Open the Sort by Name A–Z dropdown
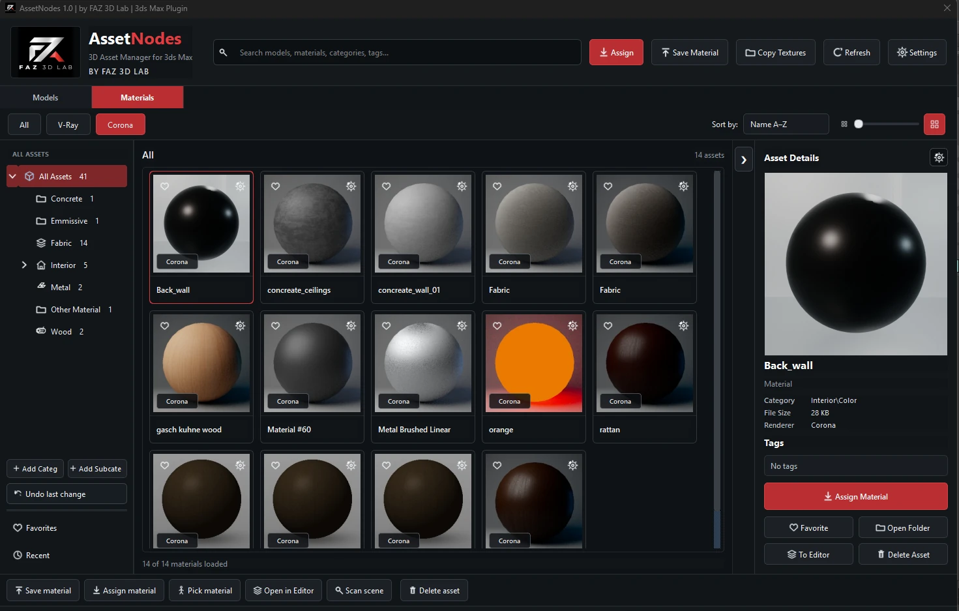Screen dimensions: 959x611 point(786,125)
